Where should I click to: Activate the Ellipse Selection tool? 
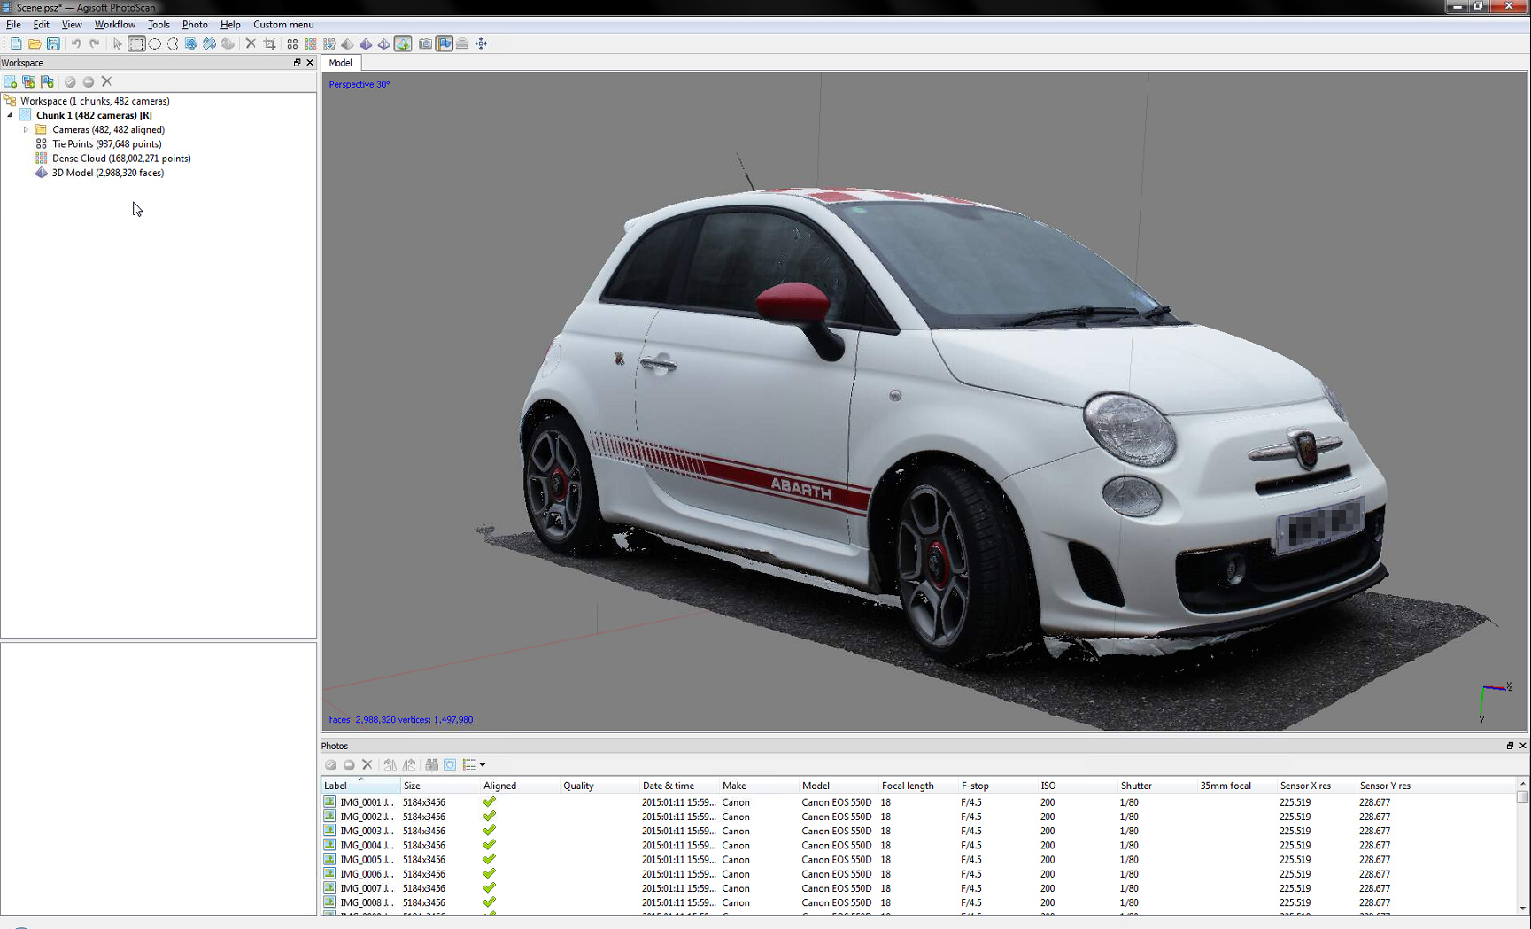coord(155,43)
